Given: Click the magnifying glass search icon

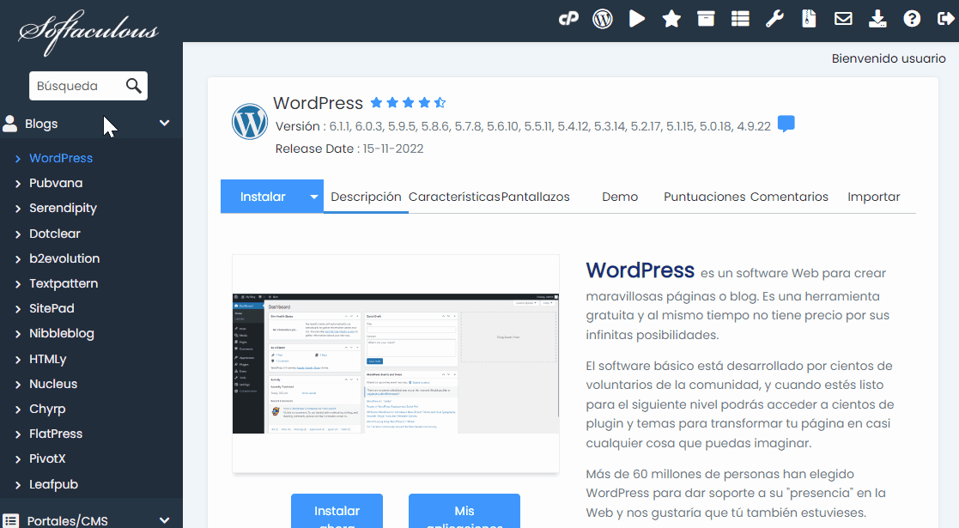Looking at the screenshot, I should coord(133,86).
